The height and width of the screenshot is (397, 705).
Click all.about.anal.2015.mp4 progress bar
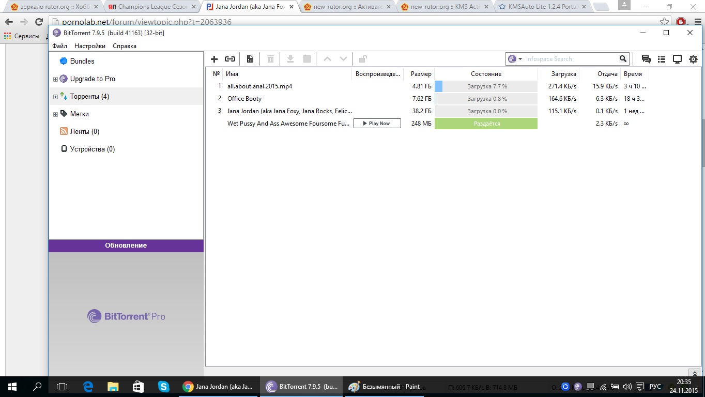pos(486,86)
